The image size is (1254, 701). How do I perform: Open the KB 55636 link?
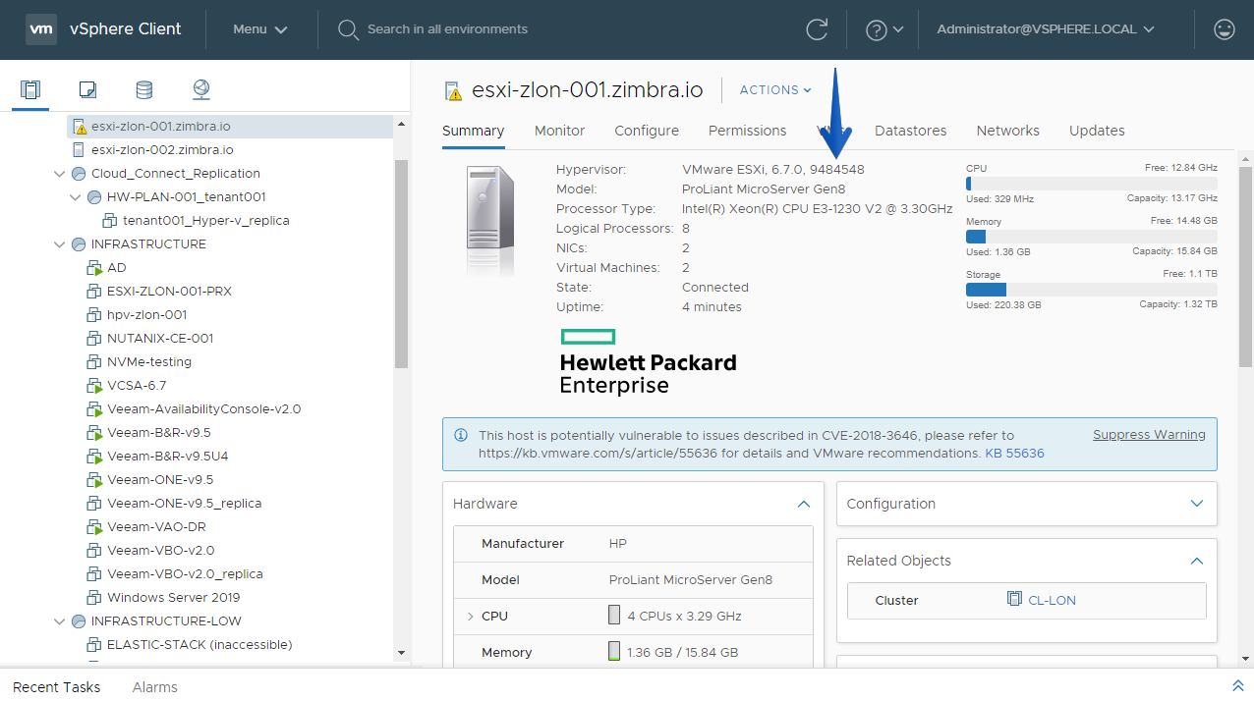click(1014, 454)
